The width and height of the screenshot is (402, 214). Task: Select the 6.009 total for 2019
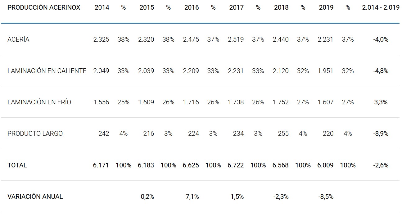pos(325,165)
